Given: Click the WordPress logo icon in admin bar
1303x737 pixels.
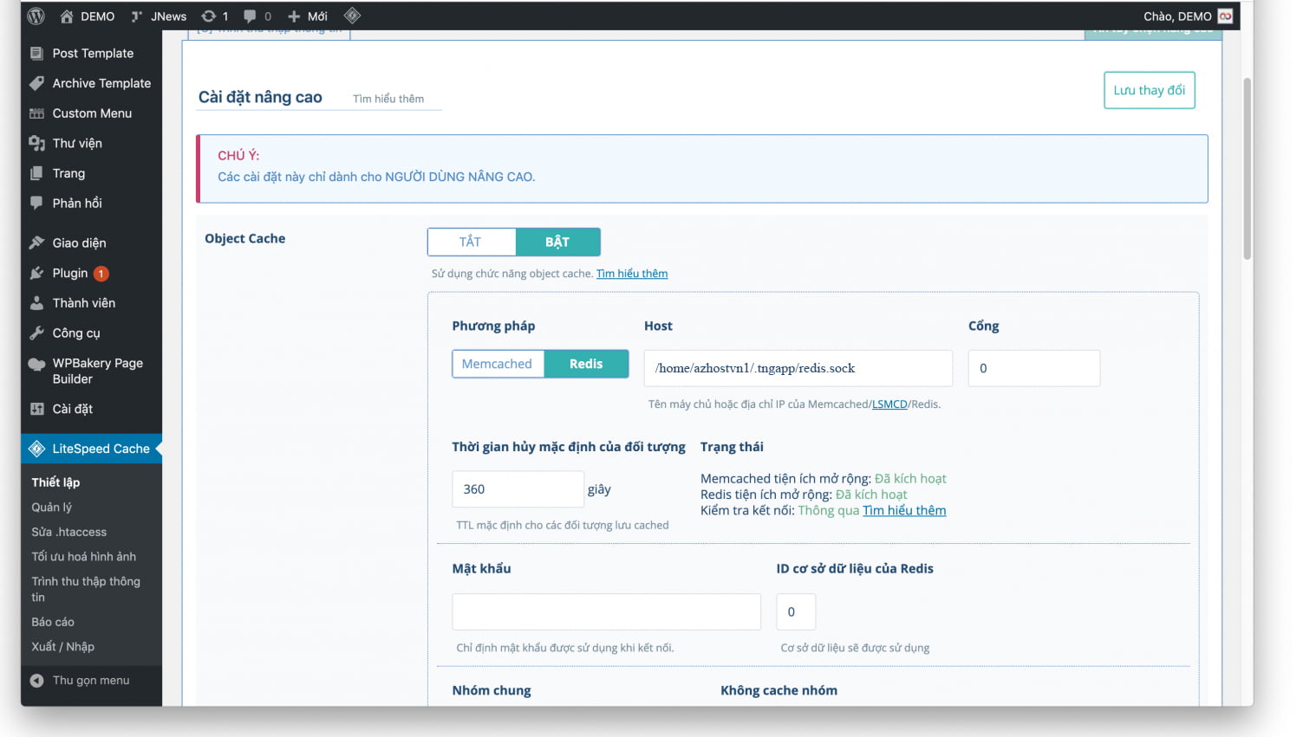Looking at the screenshot, I should coord(36,16).
